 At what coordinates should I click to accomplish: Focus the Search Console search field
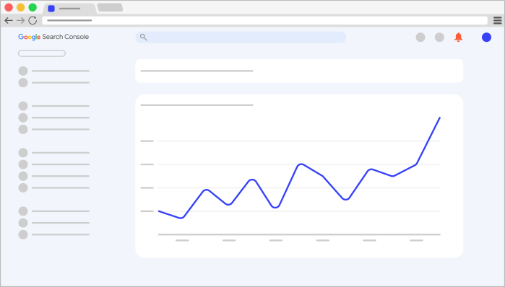coord(241,37)
